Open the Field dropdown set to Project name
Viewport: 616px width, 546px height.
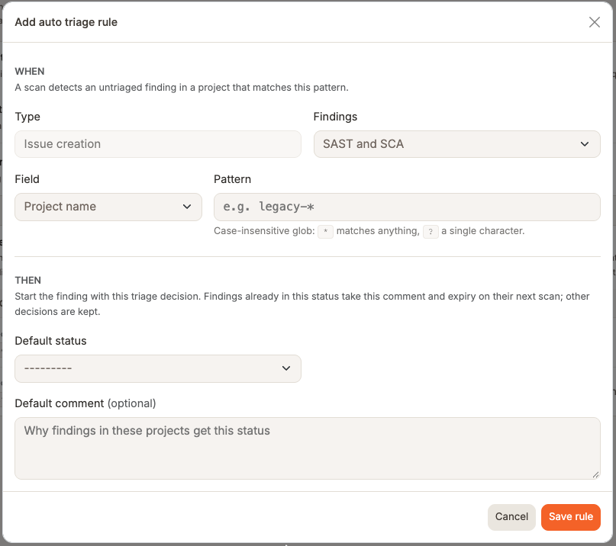(x=108, y=207)
